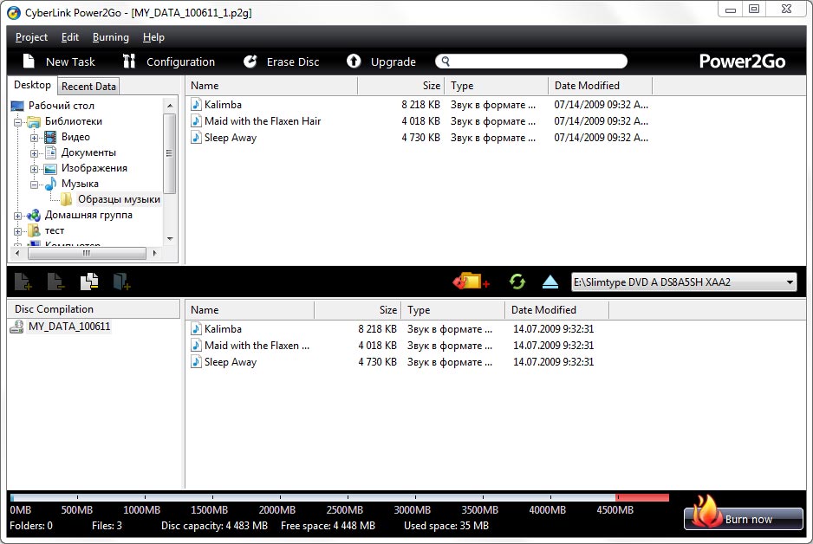Click the Домашняя группа icon
The height and width of the screenshot is (544, 813).
pyautogui.click(x=34, y=215)
